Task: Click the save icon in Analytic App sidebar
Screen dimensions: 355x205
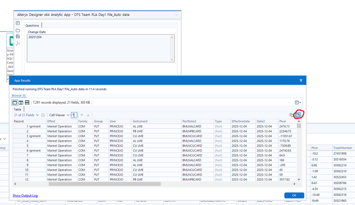Action: [18, 36]
